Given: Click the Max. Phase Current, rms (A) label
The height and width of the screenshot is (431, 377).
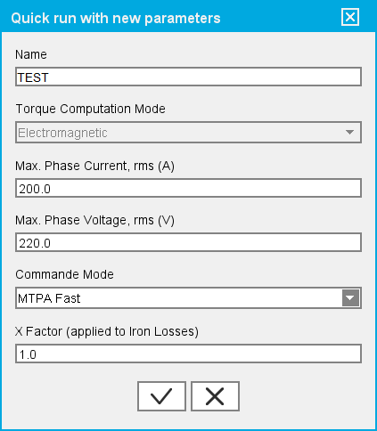Looking at the screenshot, I should (94, 166).
